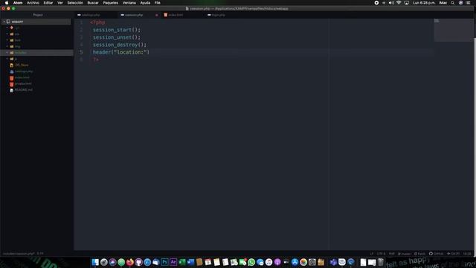The image size is (476, 268).
Task: Click the volume icon in menu bar
Action: click(391, 3)
